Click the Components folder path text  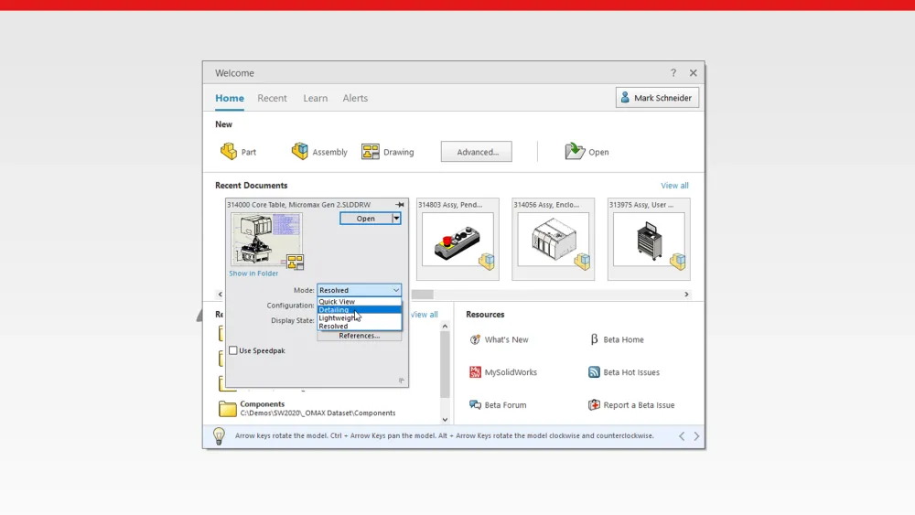pyautogui.click(x=318, y=413)
